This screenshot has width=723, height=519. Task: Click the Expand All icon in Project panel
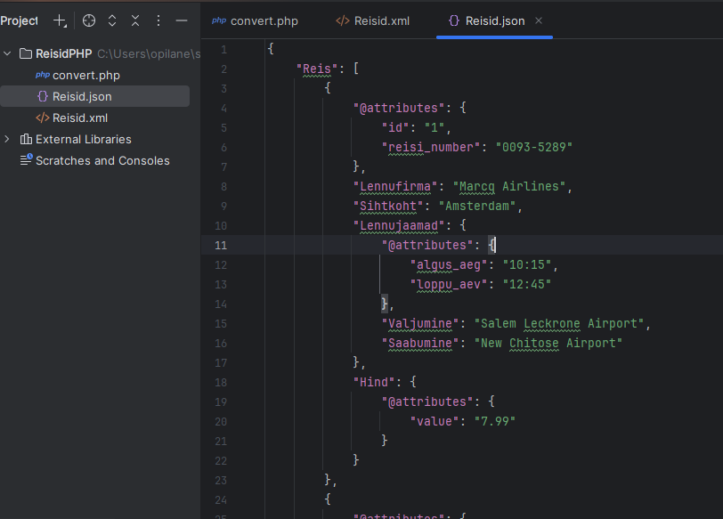(112, 20)
